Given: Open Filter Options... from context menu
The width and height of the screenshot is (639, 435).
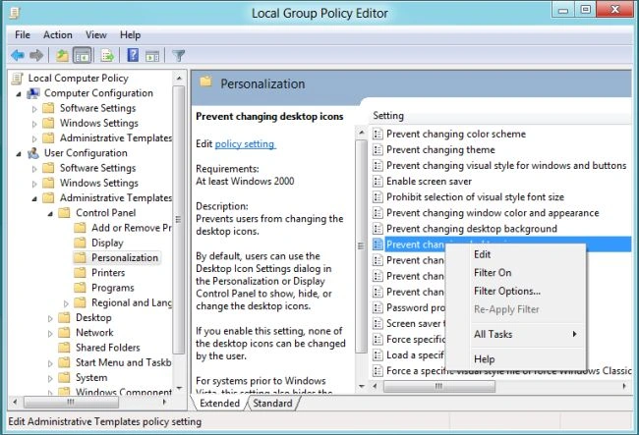Looking at the screenshot, I should [515, 291].
